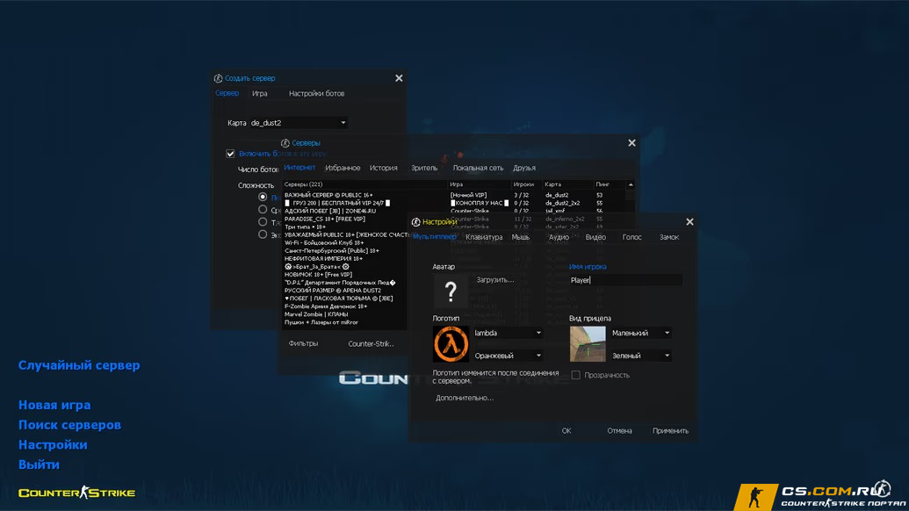Sort the server list by the Карта column

(568, 184)
